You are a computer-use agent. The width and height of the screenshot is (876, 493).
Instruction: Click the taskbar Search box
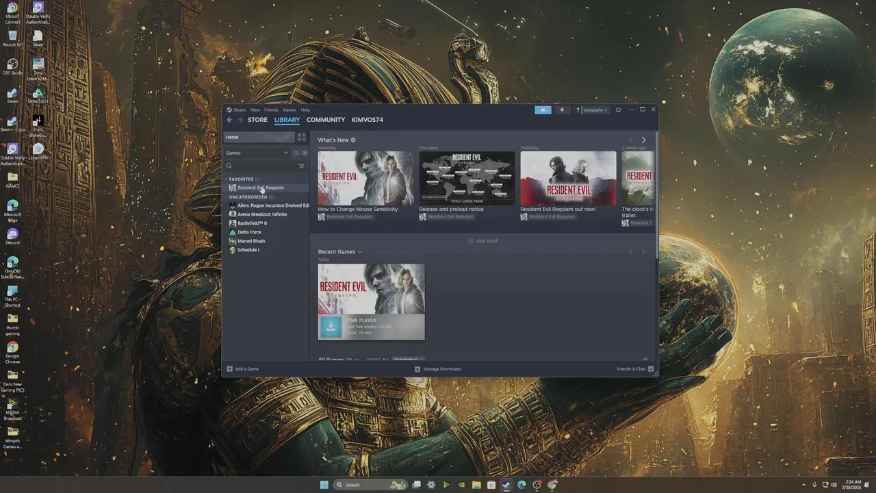[x=370, y=485]
